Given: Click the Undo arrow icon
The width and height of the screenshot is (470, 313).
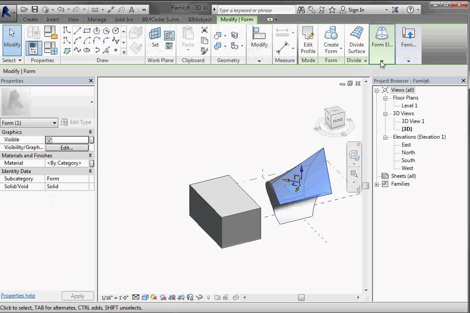Looking at the screenshot, I should tap(61, 9).
